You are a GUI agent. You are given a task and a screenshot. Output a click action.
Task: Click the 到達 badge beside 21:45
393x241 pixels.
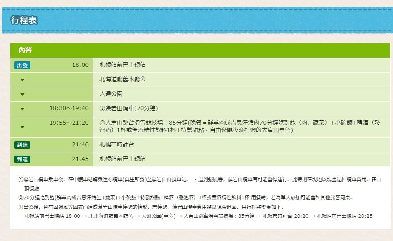point(22,159)
